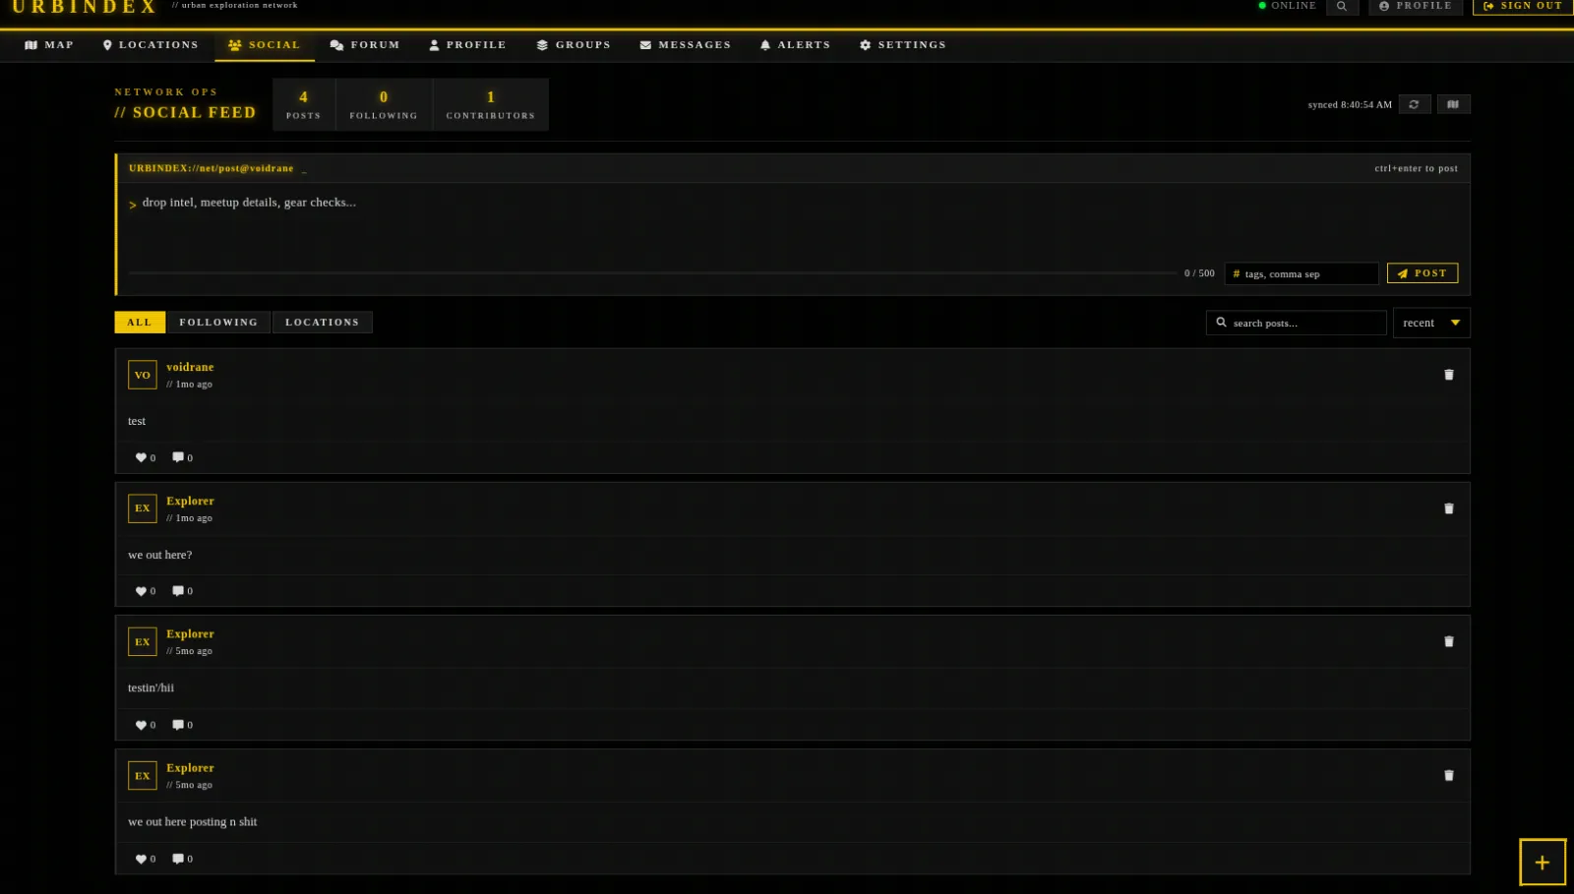The image size is (1574, 894).
Task: Open the Groups nav item
Action: (574, 45)
